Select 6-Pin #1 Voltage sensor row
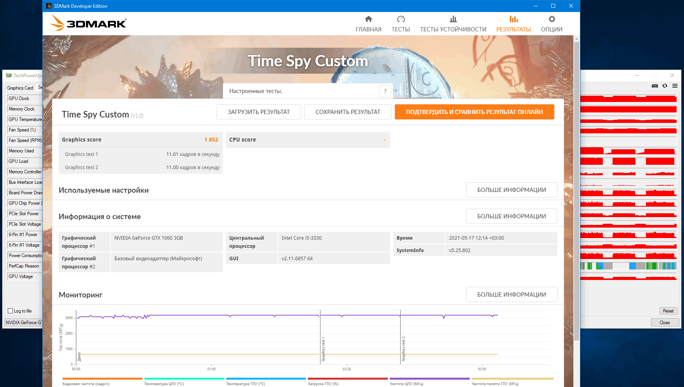 point(25,245)
